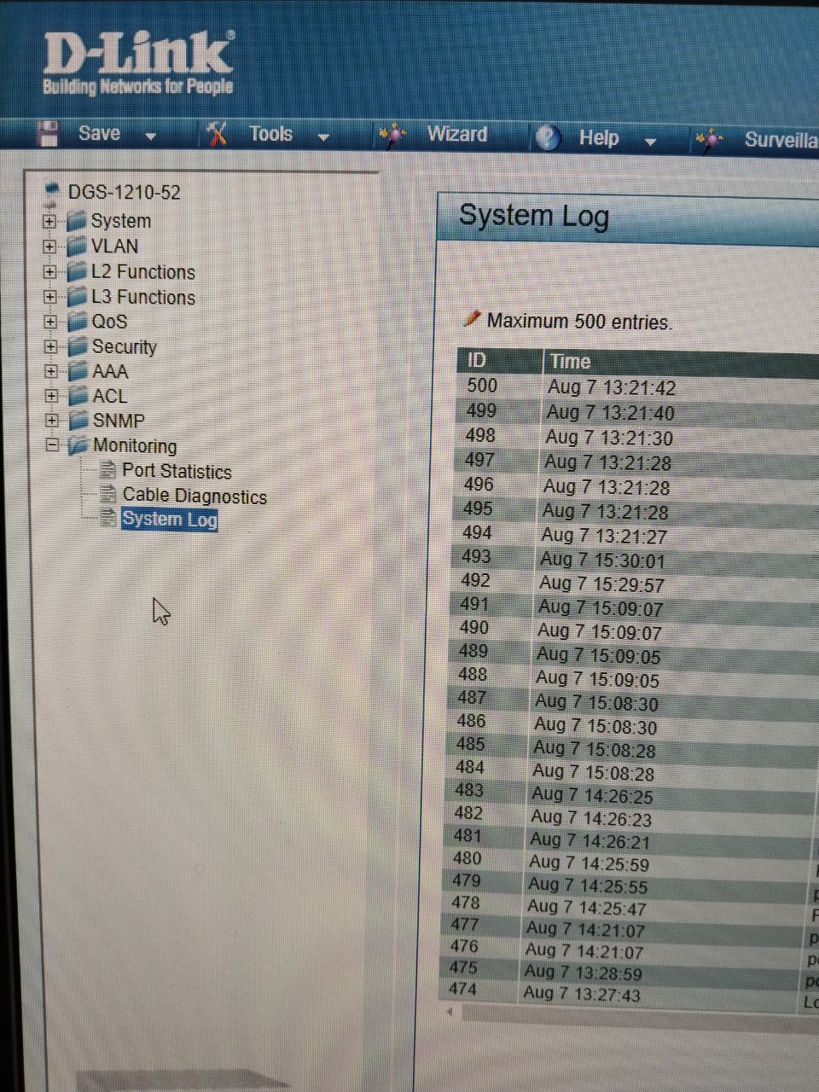Open the Help dropdown arrow

click(x=650, y=142)
